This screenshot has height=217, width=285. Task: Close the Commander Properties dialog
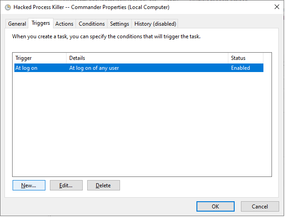coord(276,7)
